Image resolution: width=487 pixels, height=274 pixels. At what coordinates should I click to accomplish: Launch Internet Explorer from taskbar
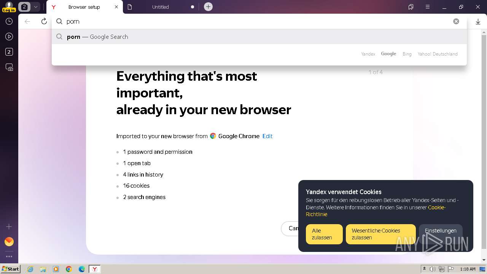pos(30,269)
